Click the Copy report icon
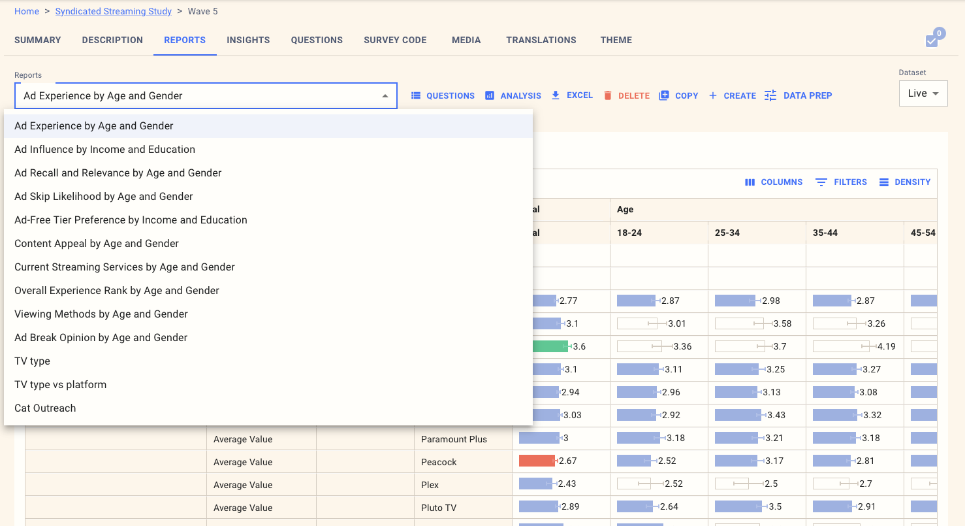Screen dimensions: 965x526 pyautogui.click(x=664, y=95)
